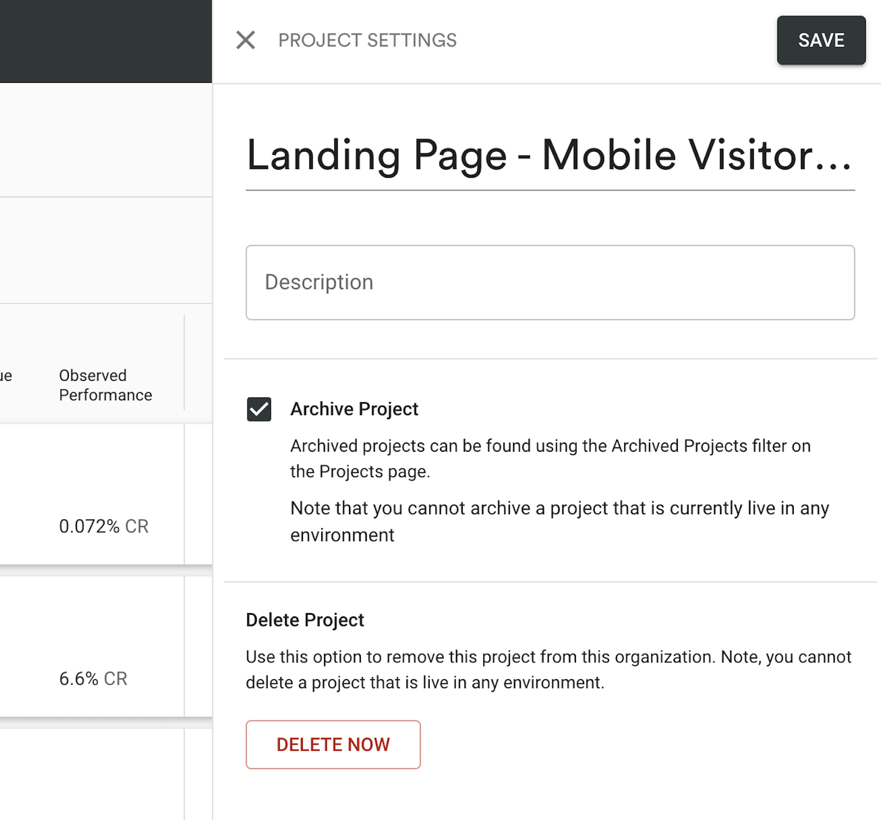Click the SAVE button
The image size is (881, 820).
tap(821, 40)
